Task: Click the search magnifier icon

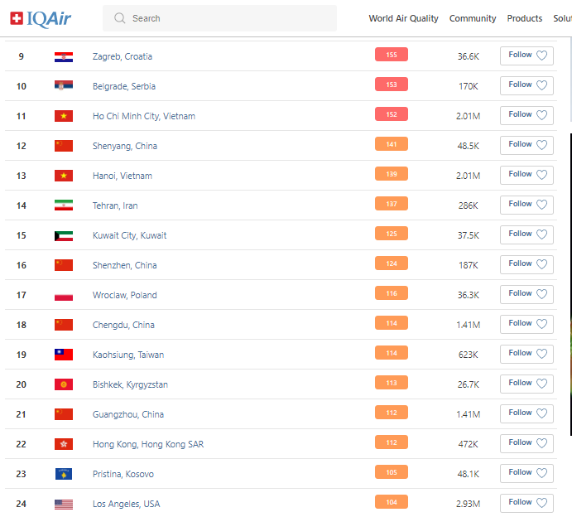Action: pos(120,18)
